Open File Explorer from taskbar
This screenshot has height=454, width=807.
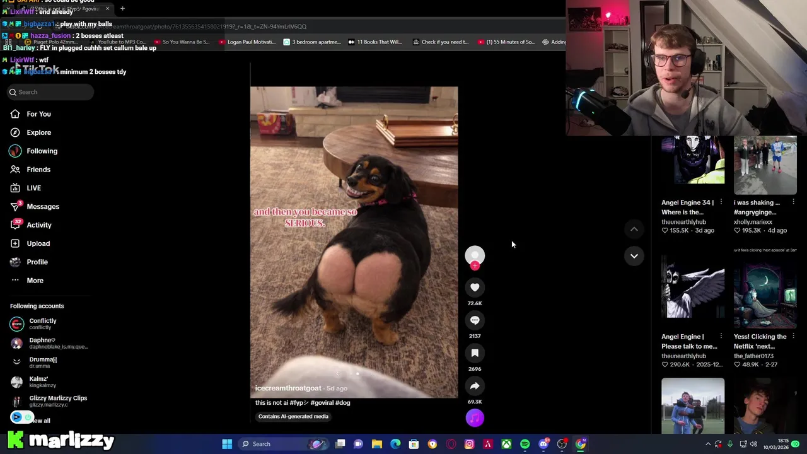tap(377, 444)
